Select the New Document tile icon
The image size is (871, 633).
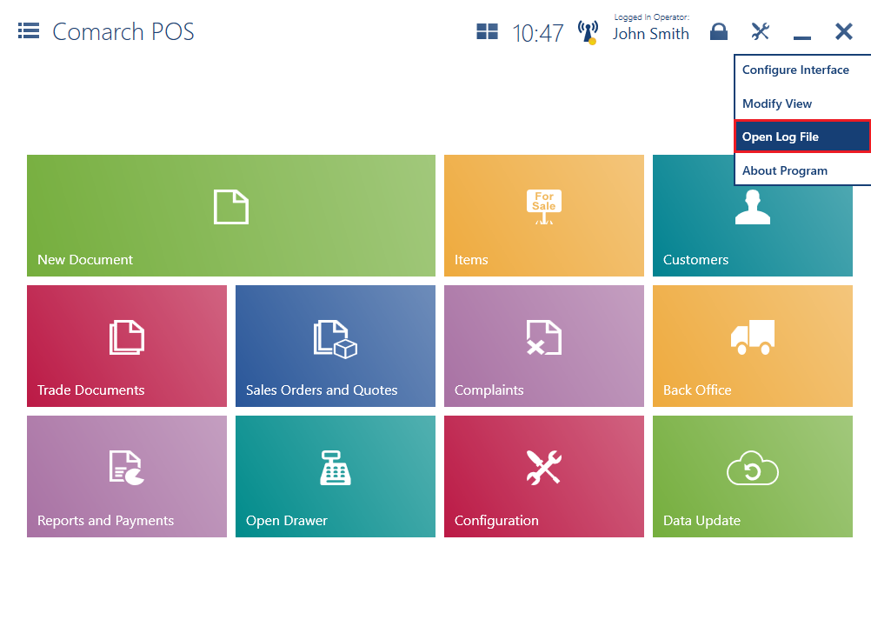(230, 207)
